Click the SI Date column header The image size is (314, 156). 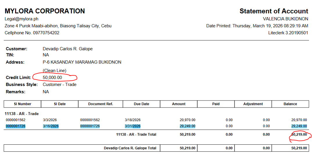60,104
